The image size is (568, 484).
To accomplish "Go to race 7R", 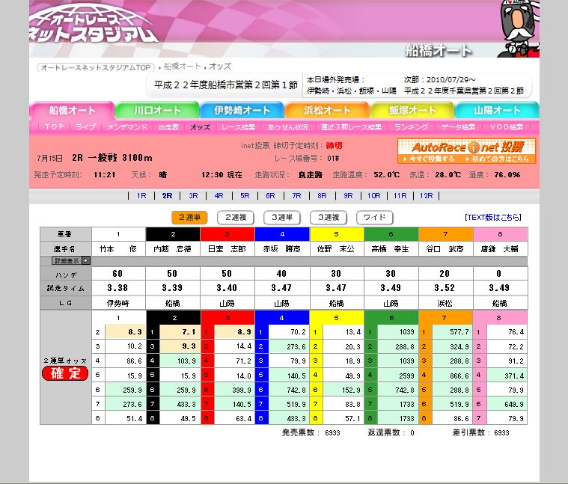I will [x=296, y=196].
